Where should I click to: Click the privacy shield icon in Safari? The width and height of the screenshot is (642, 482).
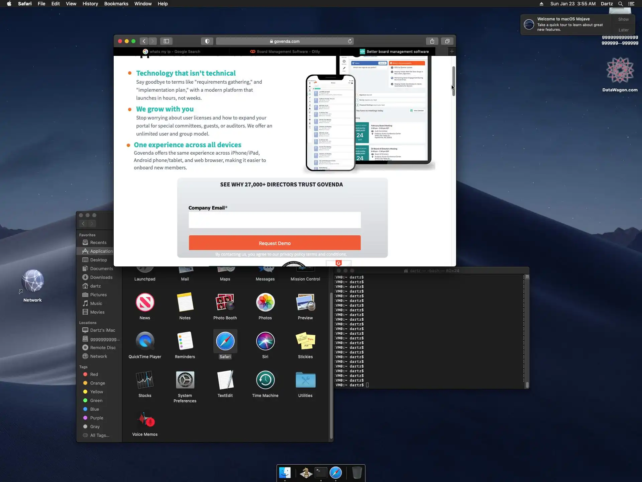pyautogui.click(x=207, y=41)
